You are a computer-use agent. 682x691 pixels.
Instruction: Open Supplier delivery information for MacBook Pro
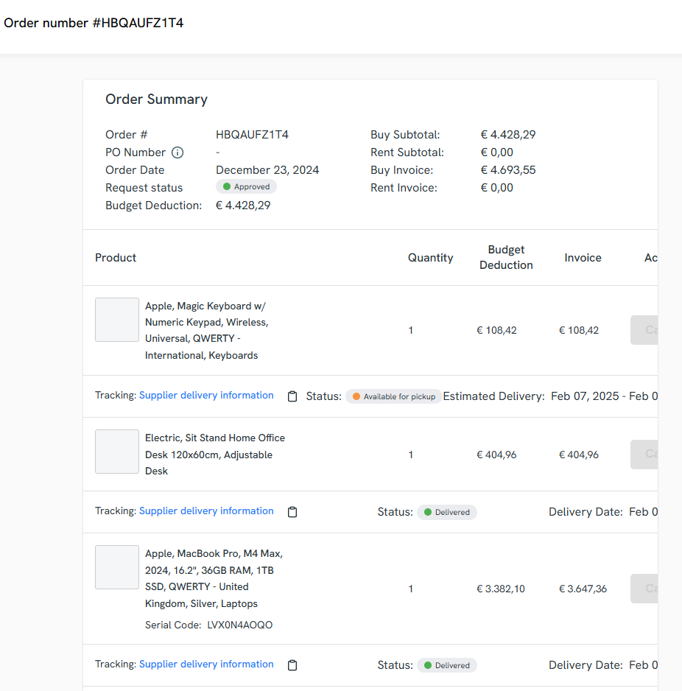(206, 664)
